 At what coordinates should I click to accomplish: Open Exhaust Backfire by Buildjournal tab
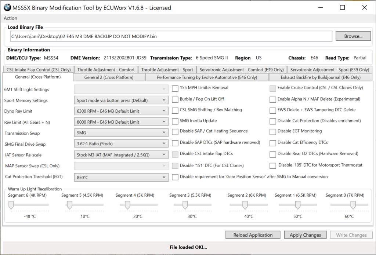(x=321, y=77)
